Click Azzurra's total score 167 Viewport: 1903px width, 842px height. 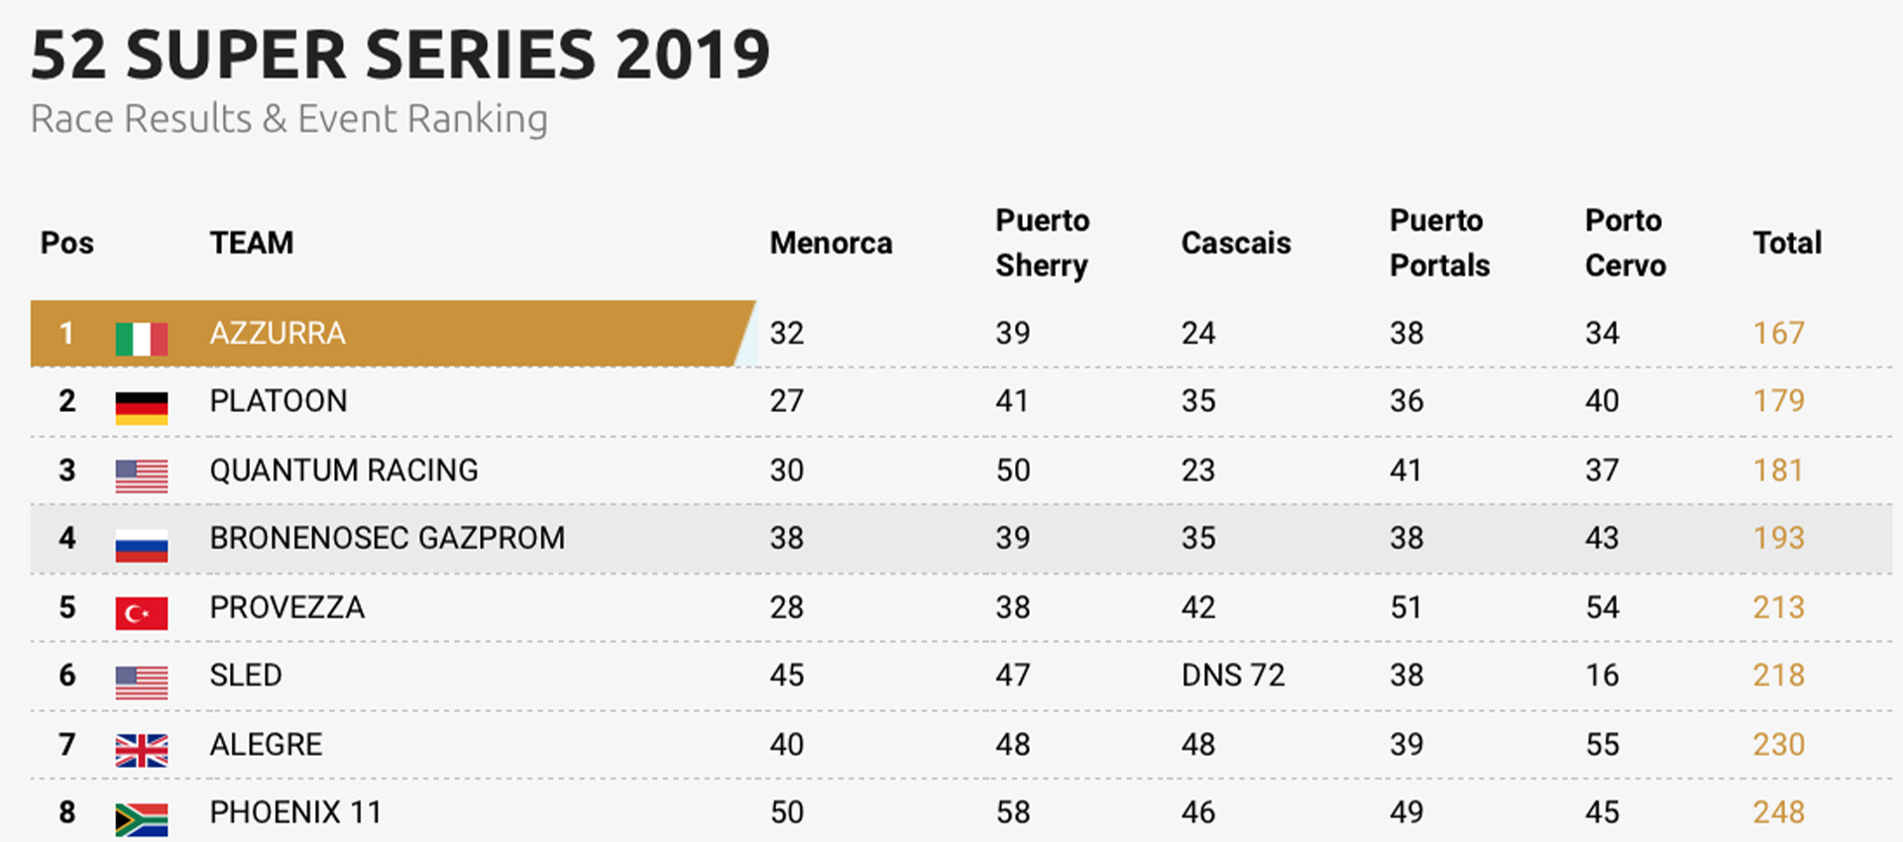tap(1779, 333)
